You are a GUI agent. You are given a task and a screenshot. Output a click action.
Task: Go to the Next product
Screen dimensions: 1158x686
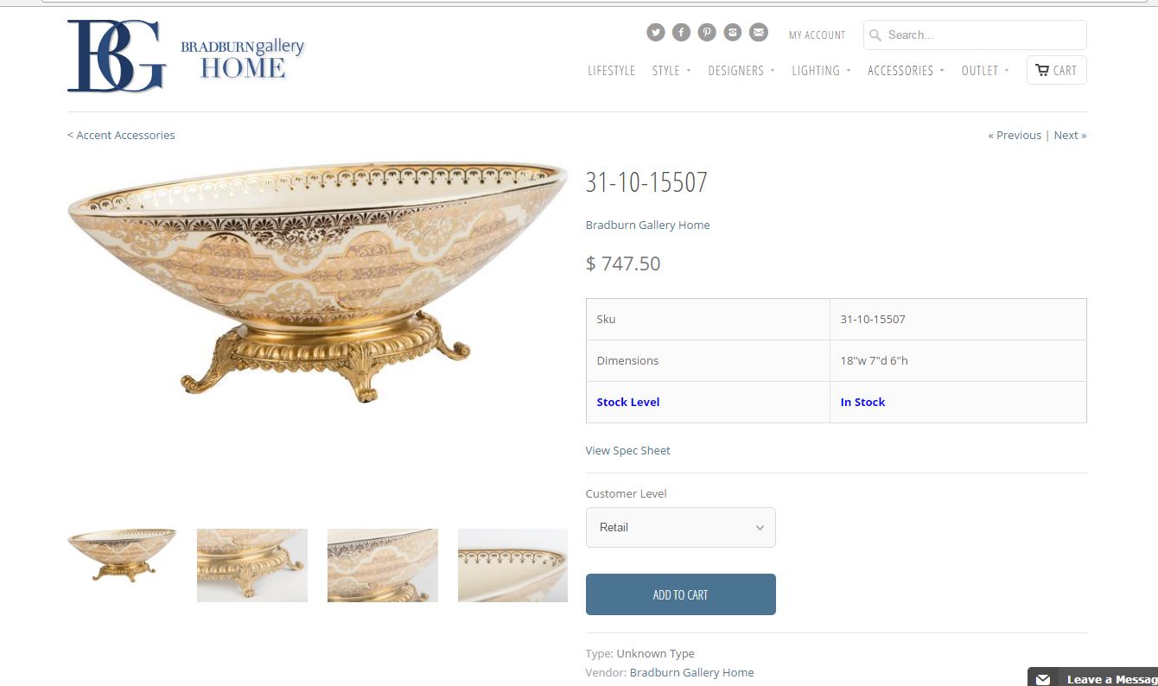tap(1070, 135)
